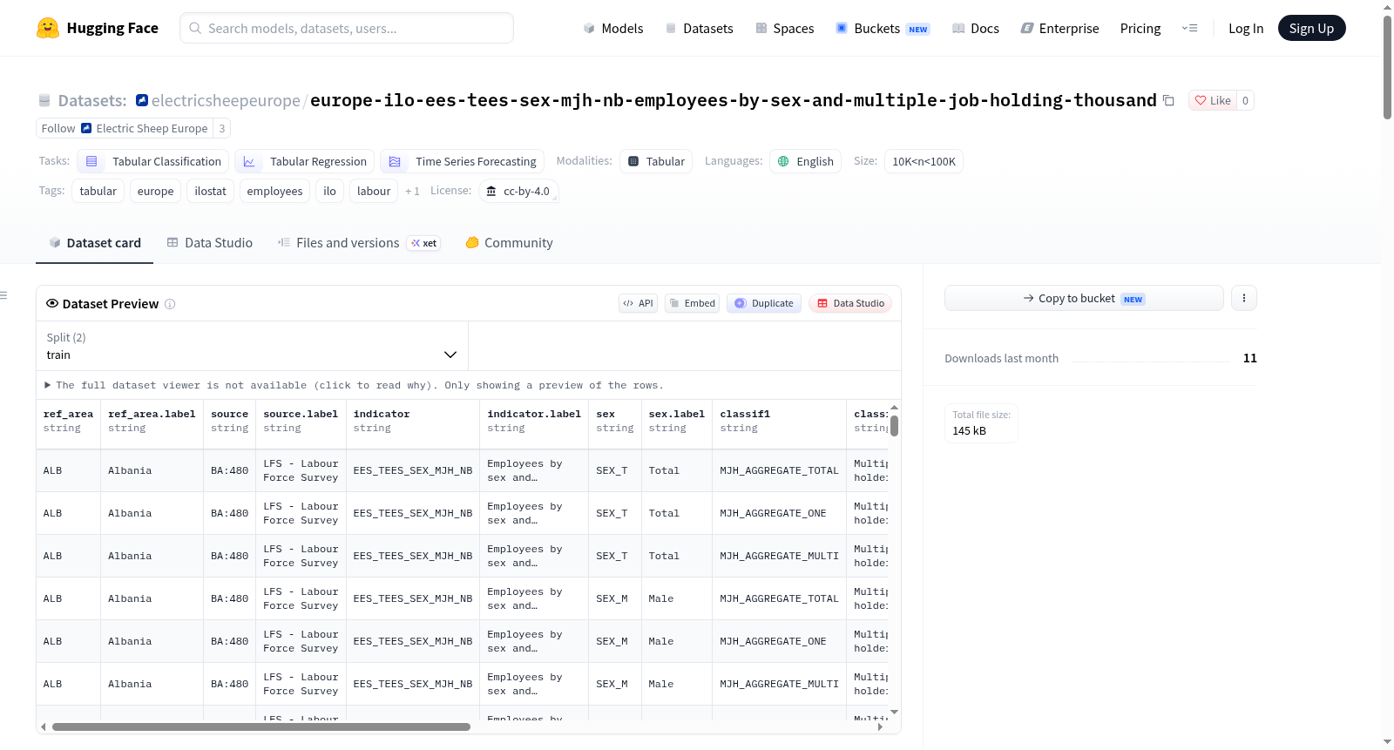Click the preview table vertical scrollbar thumb
The image size is (1394, 750).
pos(894,425)
